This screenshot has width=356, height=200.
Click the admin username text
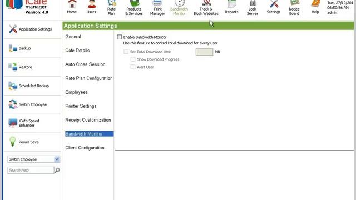pos(332,13)
